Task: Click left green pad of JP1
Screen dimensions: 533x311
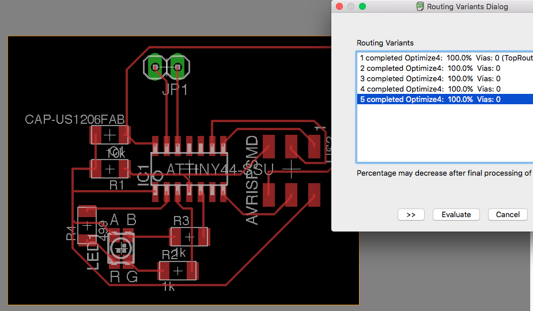Action: [156, 67]
